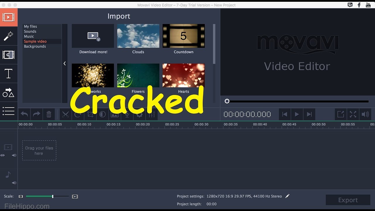The image size is (375, 211).
Task: Open clip properties gear icon
Action: [x=139, y=114]
